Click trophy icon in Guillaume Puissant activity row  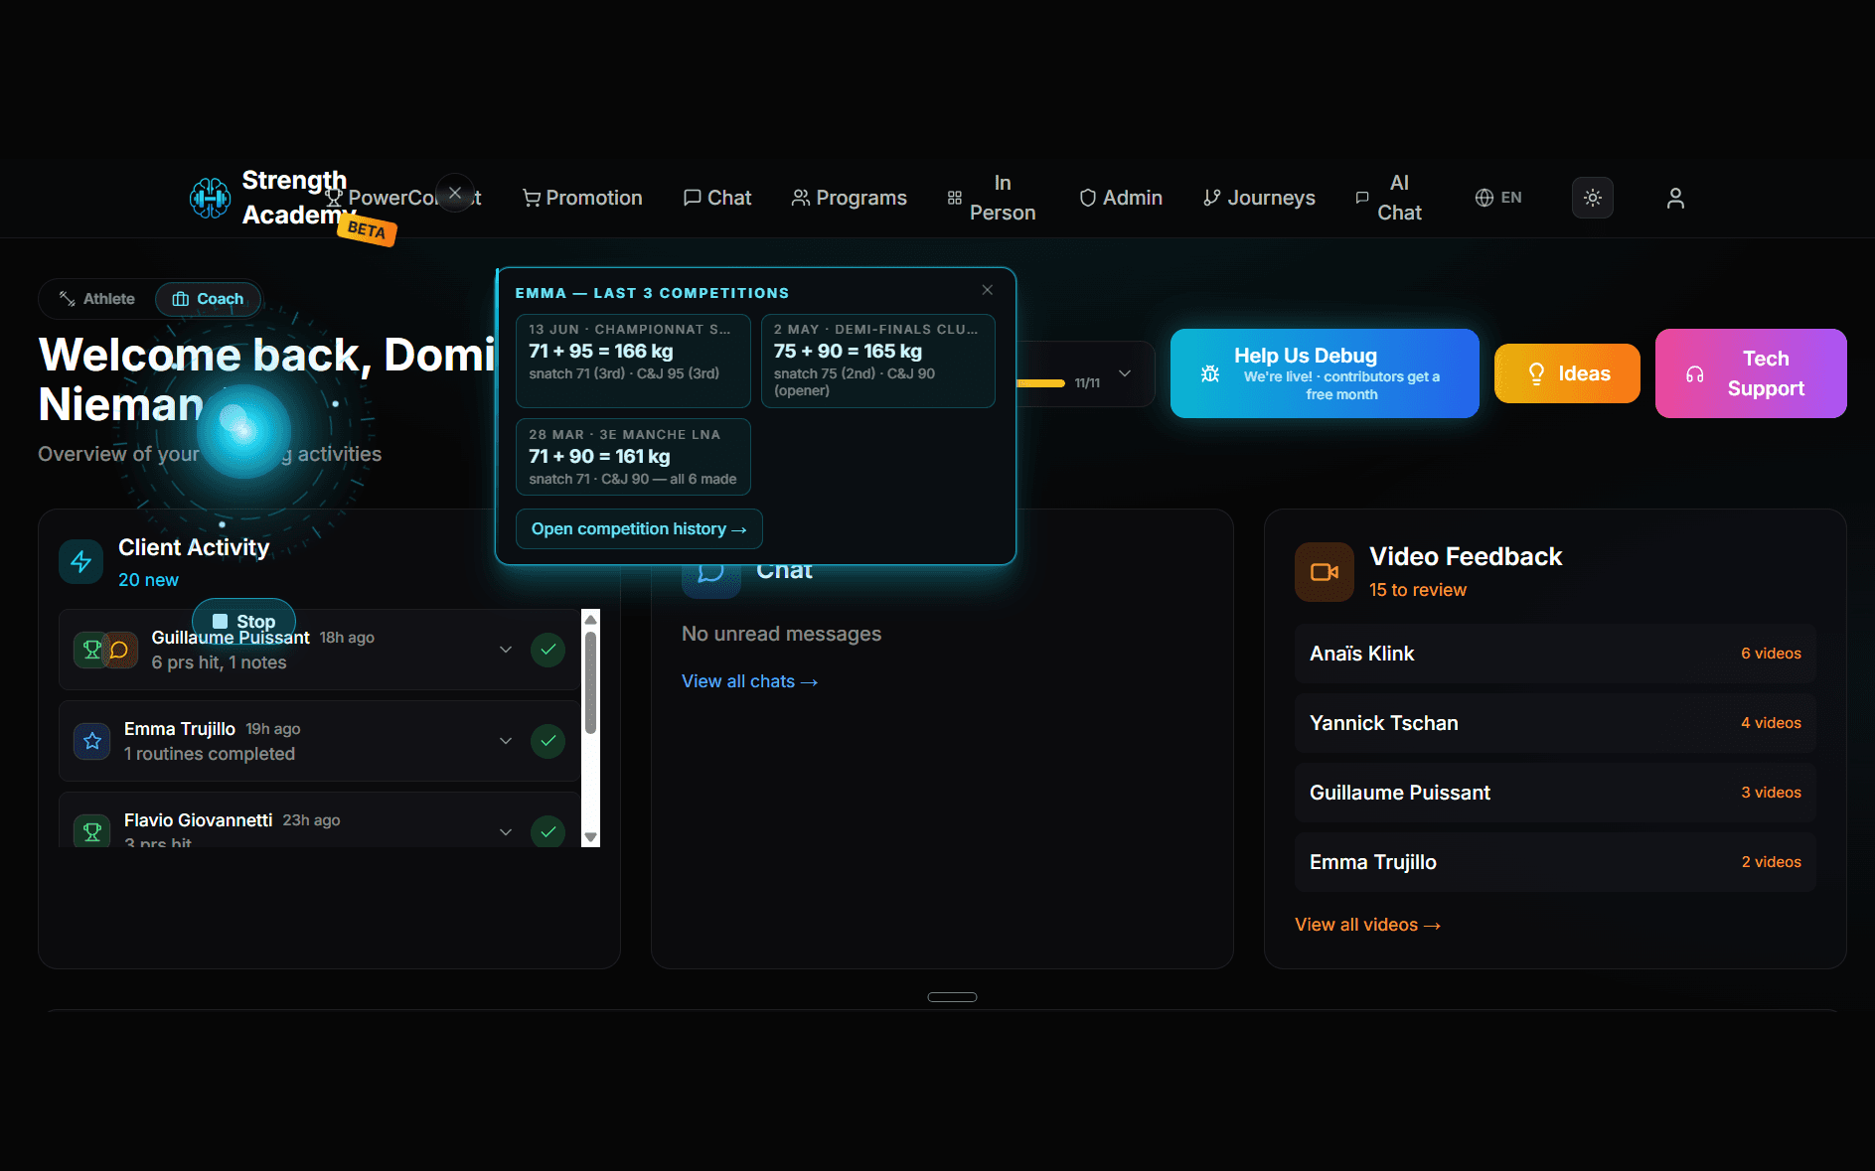point(91,651)
